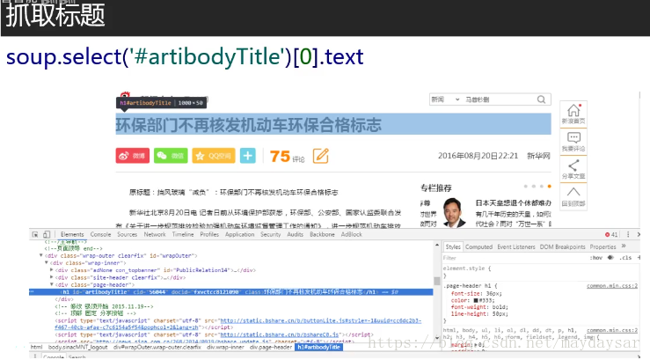Open the buttonLite.js script URL
Viewport: 650px width, 360px height.
click(x=321, y=320)
